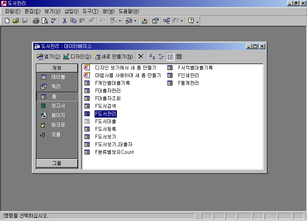Click the 그룹 groups bar button
This screenshot has width=307, height=221.
tap(57, 163)
